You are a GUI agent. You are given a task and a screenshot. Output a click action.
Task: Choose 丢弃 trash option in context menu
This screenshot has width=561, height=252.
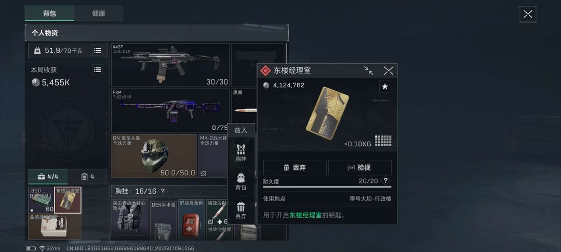tap(241, 210)
